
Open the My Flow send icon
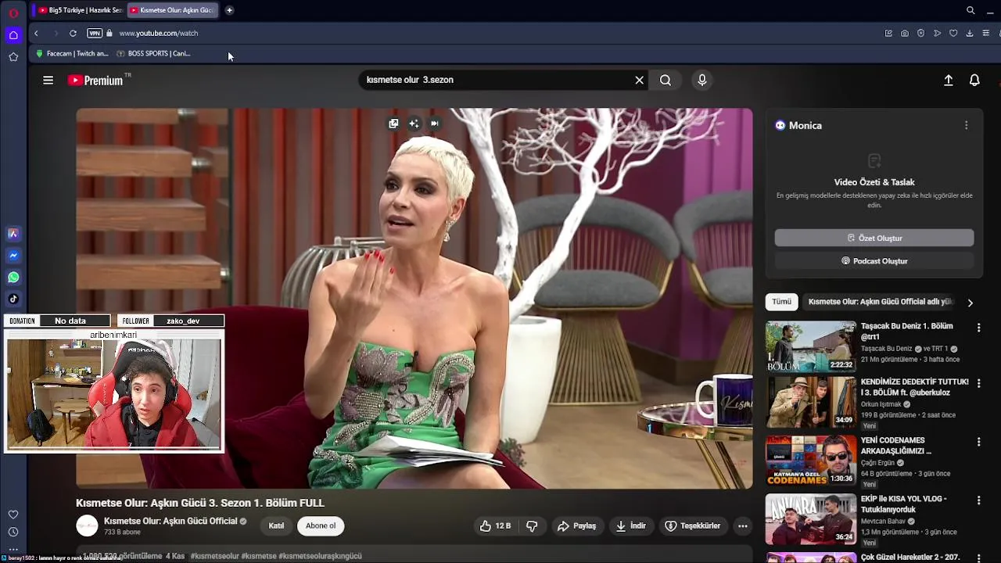[x=937, y=34]
